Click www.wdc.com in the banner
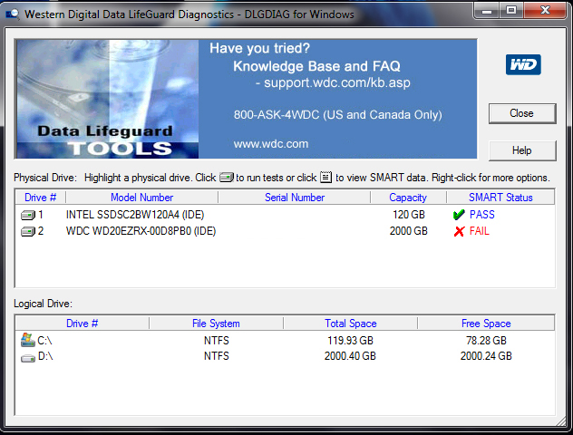This screenshot has width=573, height=435. [271, 144]
